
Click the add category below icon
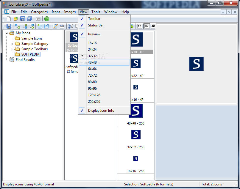(32, 26)
